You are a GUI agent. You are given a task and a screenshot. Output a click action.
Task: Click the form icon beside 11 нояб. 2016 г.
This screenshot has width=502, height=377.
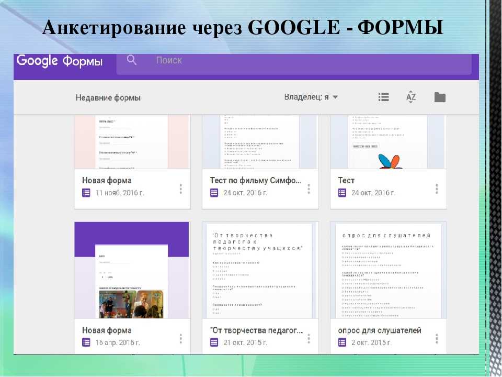(x=86, y=193)
